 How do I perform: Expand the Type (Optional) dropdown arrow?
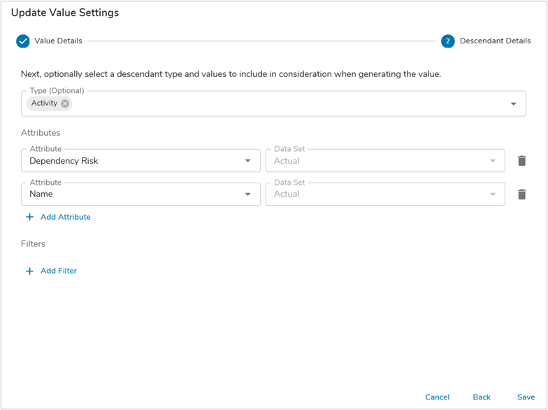[513, 104]
